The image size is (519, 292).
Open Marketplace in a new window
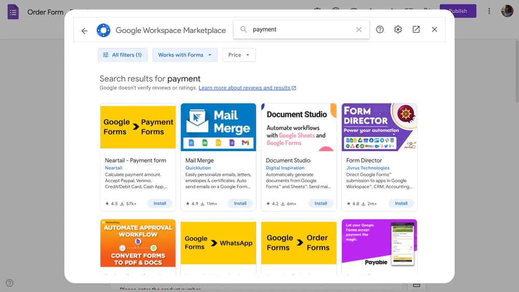416,30
